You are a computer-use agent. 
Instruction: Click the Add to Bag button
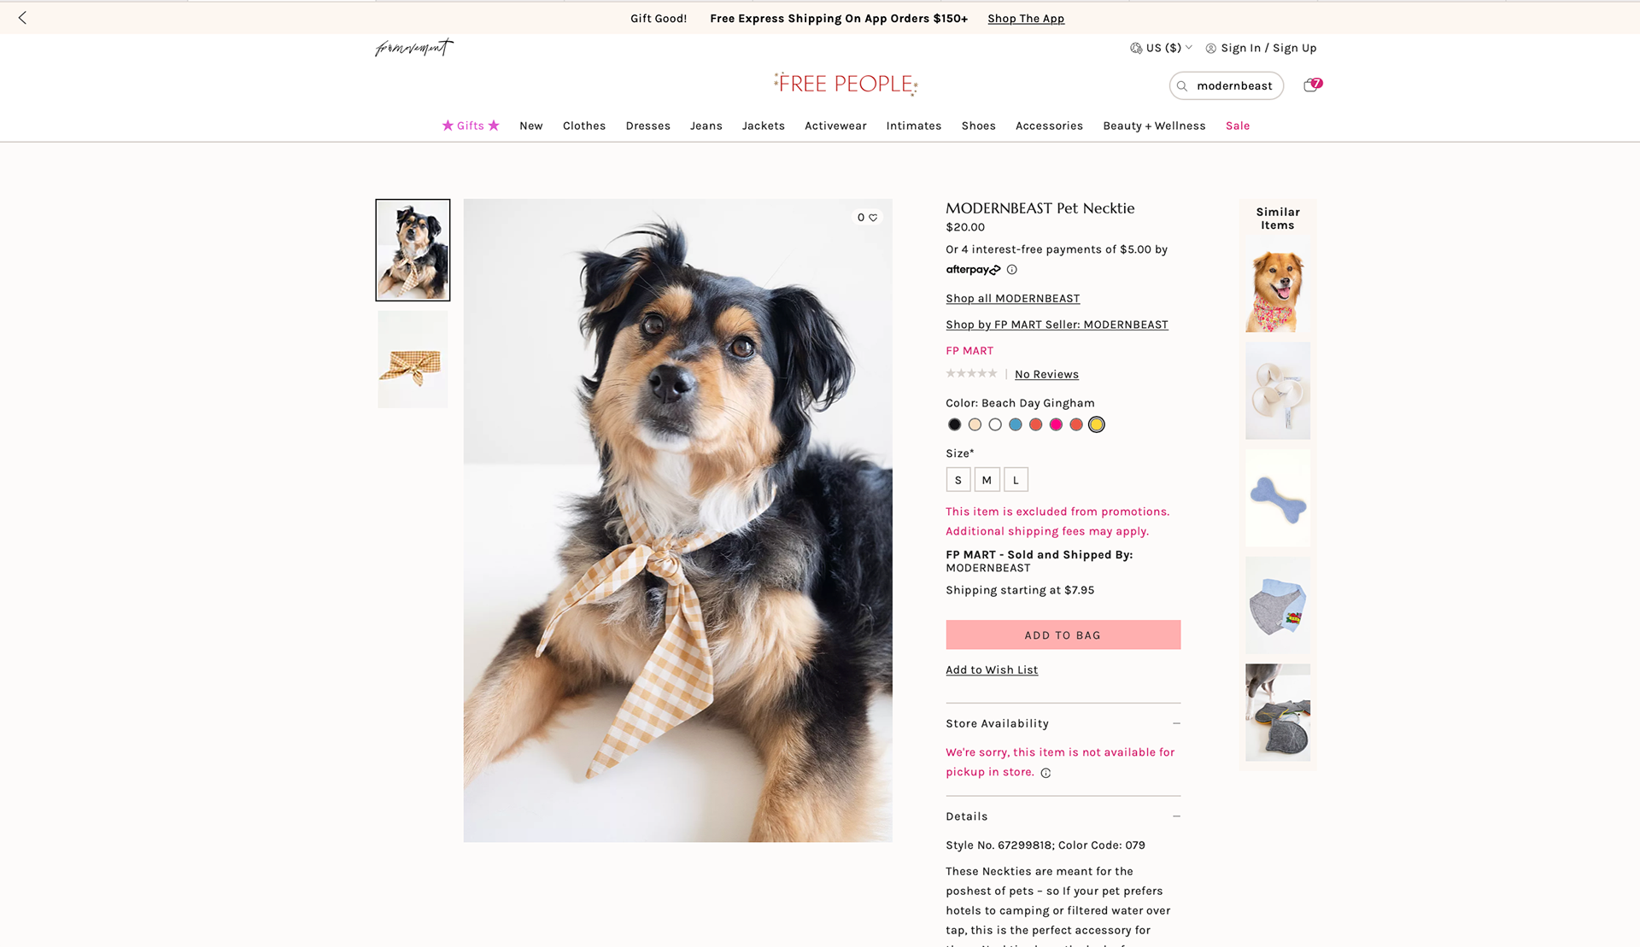coord(1063,635)
